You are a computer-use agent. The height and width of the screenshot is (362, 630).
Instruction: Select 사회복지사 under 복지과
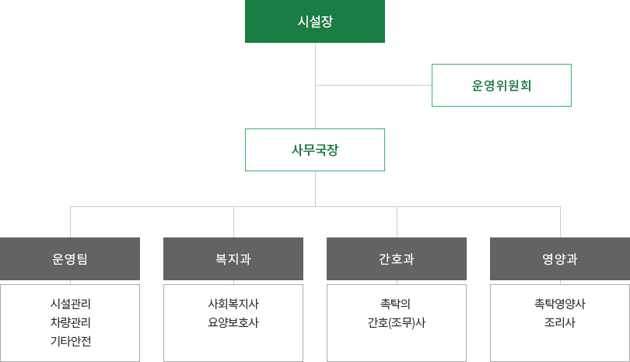(x=233, y=304)
